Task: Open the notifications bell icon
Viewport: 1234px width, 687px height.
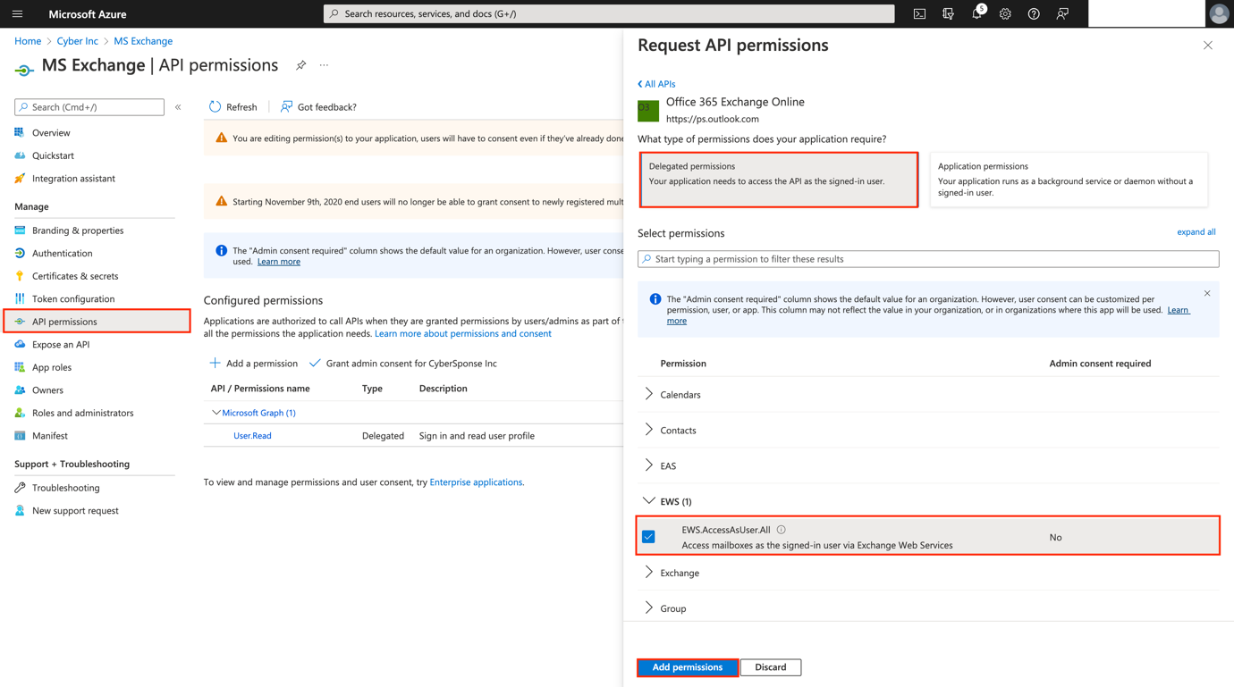Action: [976, 14]
